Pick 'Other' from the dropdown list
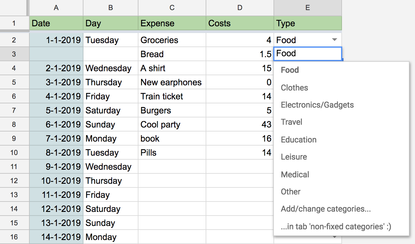415x244 pixels. pos(291,192)
